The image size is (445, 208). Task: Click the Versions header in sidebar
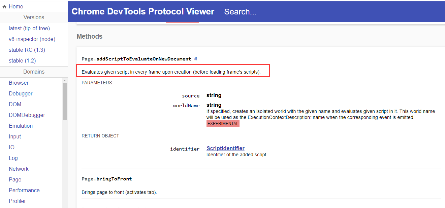tap(34, 17)
